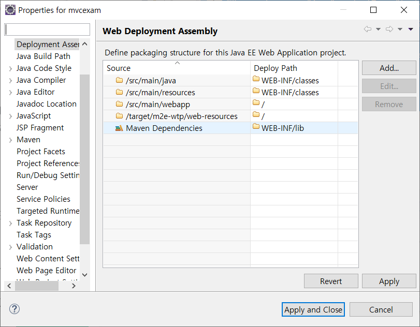
Task: Click the Eclipse icon in title bar
Action: tap(10, 10)
